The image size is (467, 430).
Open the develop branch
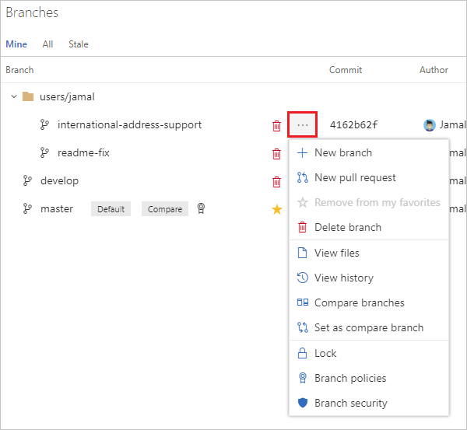[x=60, y=181]
